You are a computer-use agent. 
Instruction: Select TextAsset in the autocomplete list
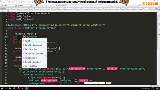click(x=34, y=58)
